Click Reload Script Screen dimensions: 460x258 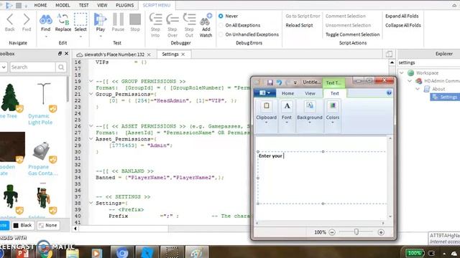(299, 25)
